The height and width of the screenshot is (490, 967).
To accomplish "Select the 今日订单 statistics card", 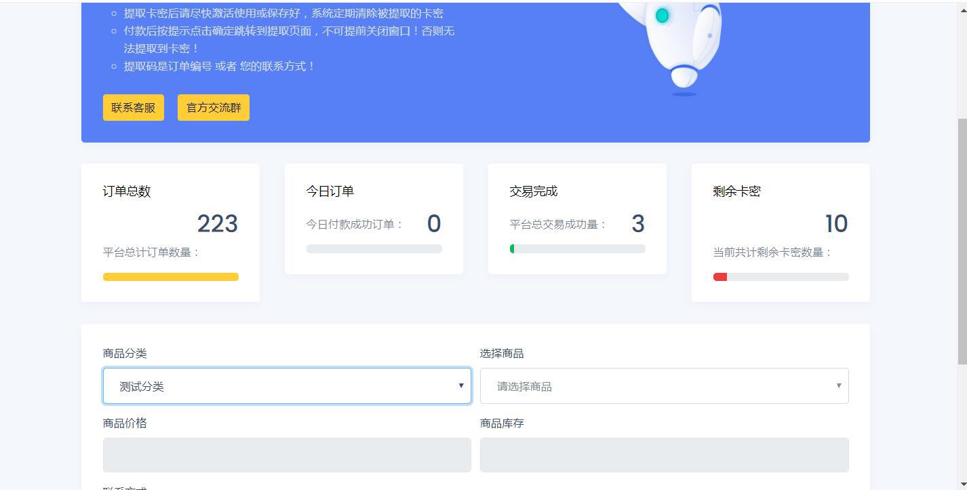I will tap(374, 218).
